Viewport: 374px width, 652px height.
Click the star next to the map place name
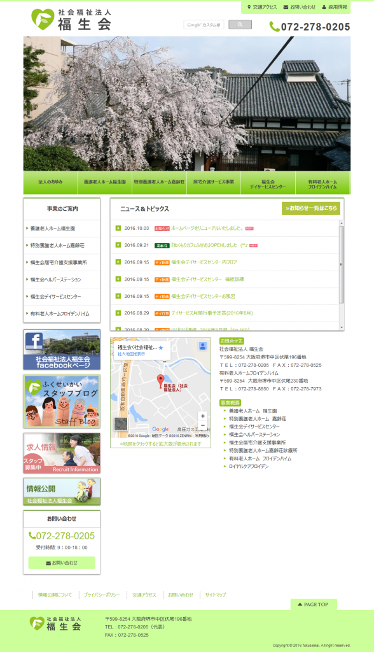(161, 348)
